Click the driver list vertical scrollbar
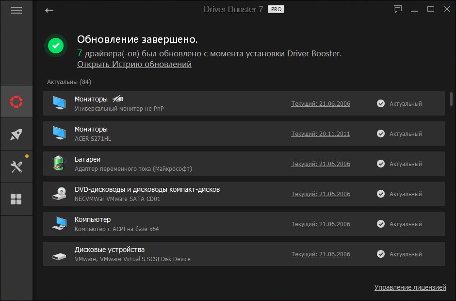The image size is (456, 301). pos(451,99)
